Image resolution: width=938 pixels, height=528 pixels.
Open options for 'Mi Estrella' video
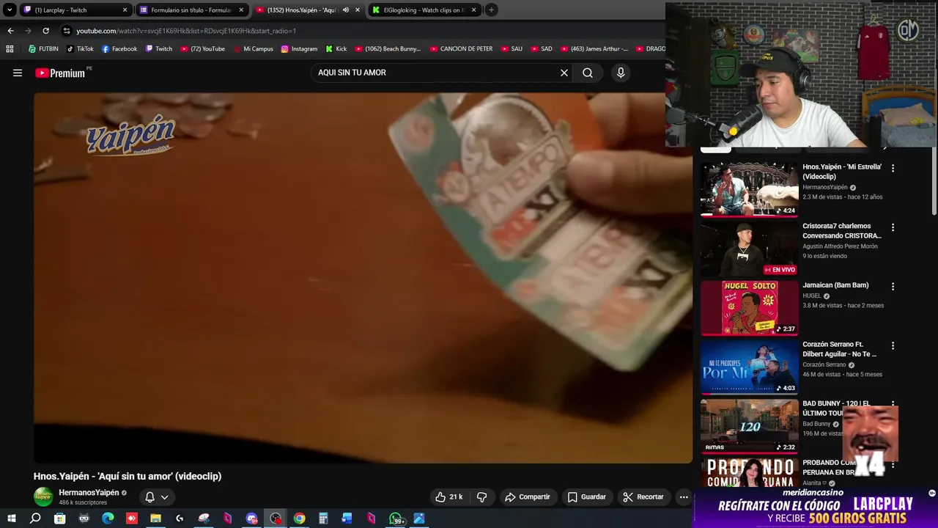[x=893, y=168]
